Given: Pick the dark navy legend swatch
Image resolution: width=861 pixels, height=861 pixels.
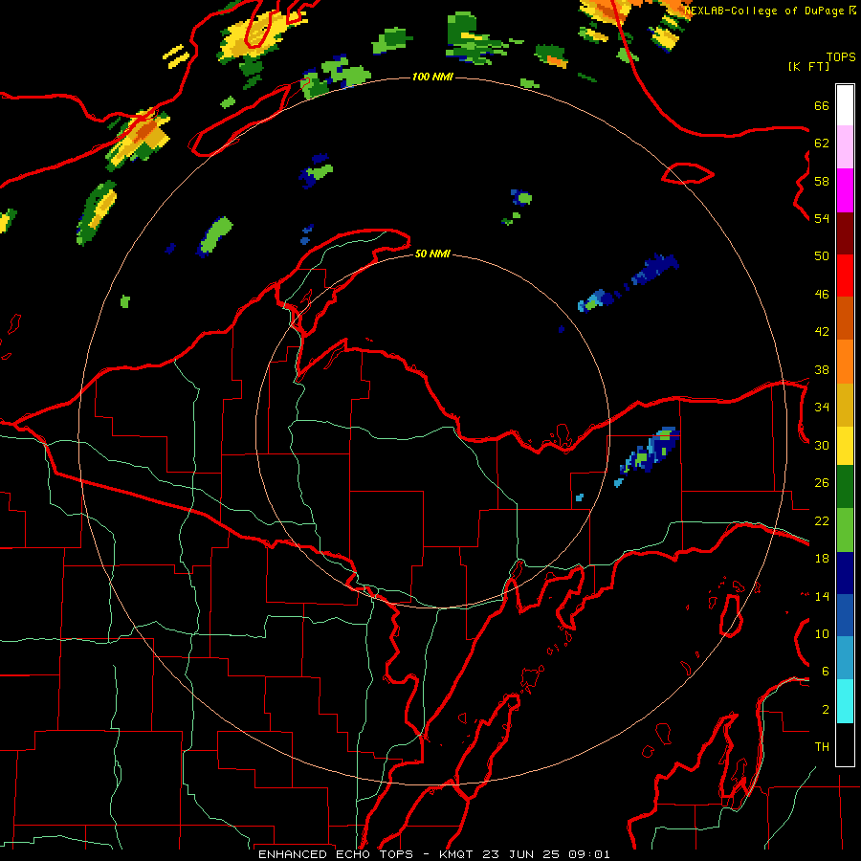Looking at the screenshot, I should click(x=845, y=573).
